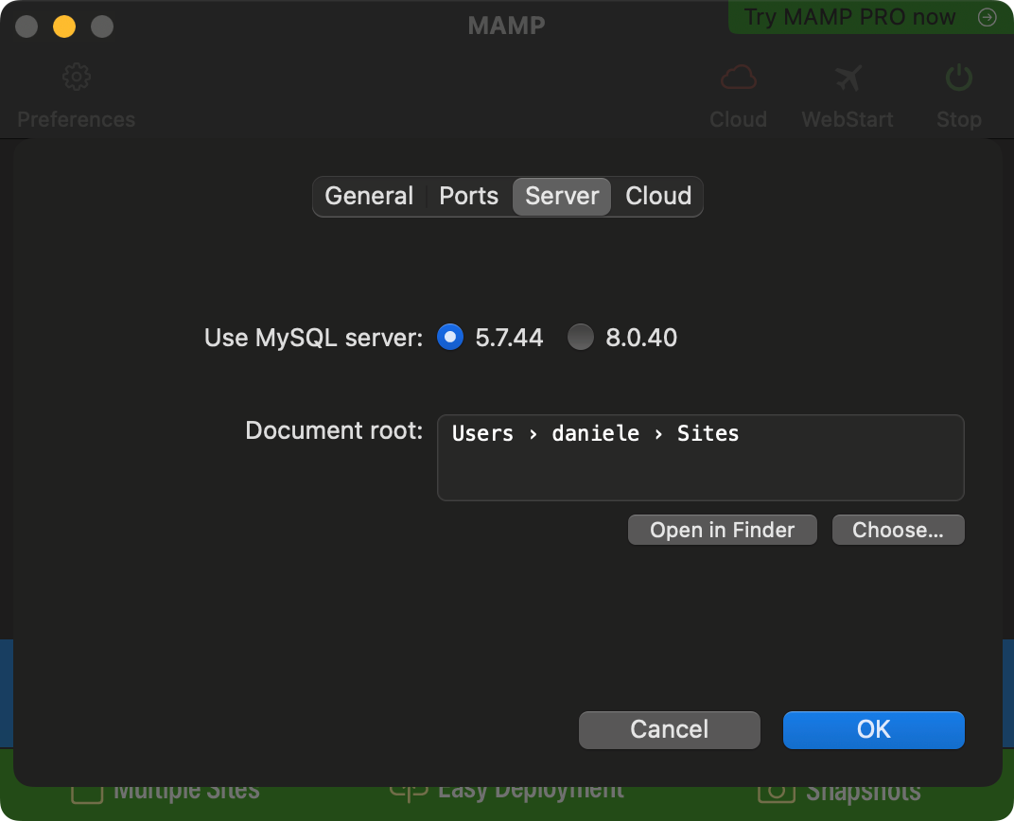
Task: Select MySQL server version 8.0.40
Action: coord(580,337)
